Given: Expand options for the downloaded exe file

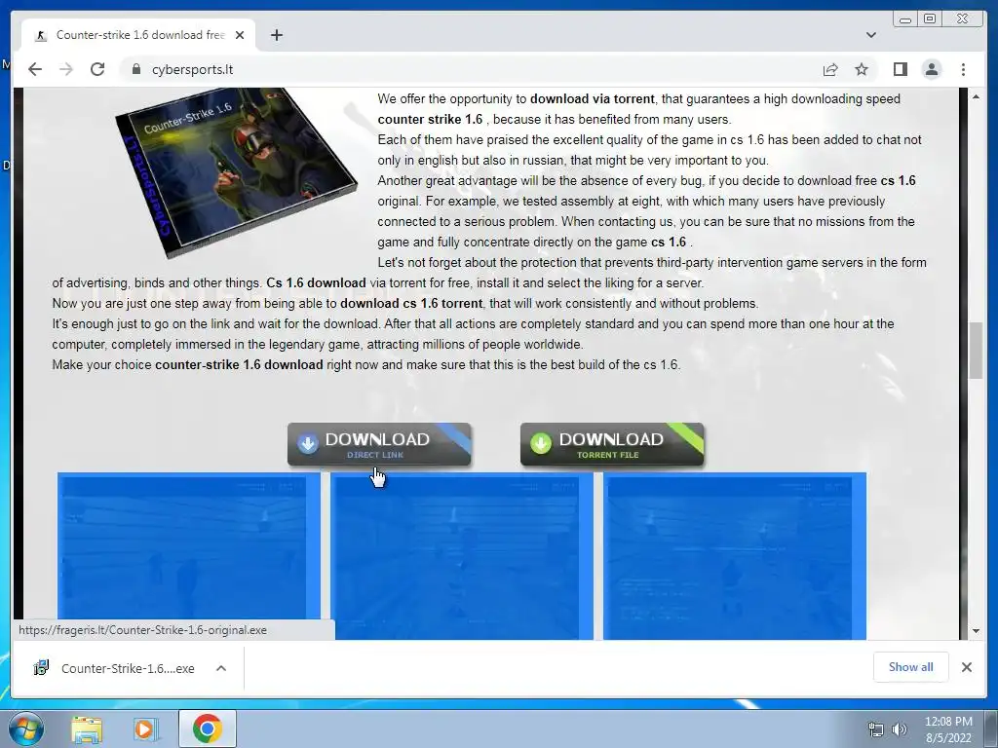Looking at the screenshot, I should click(221, 668).
